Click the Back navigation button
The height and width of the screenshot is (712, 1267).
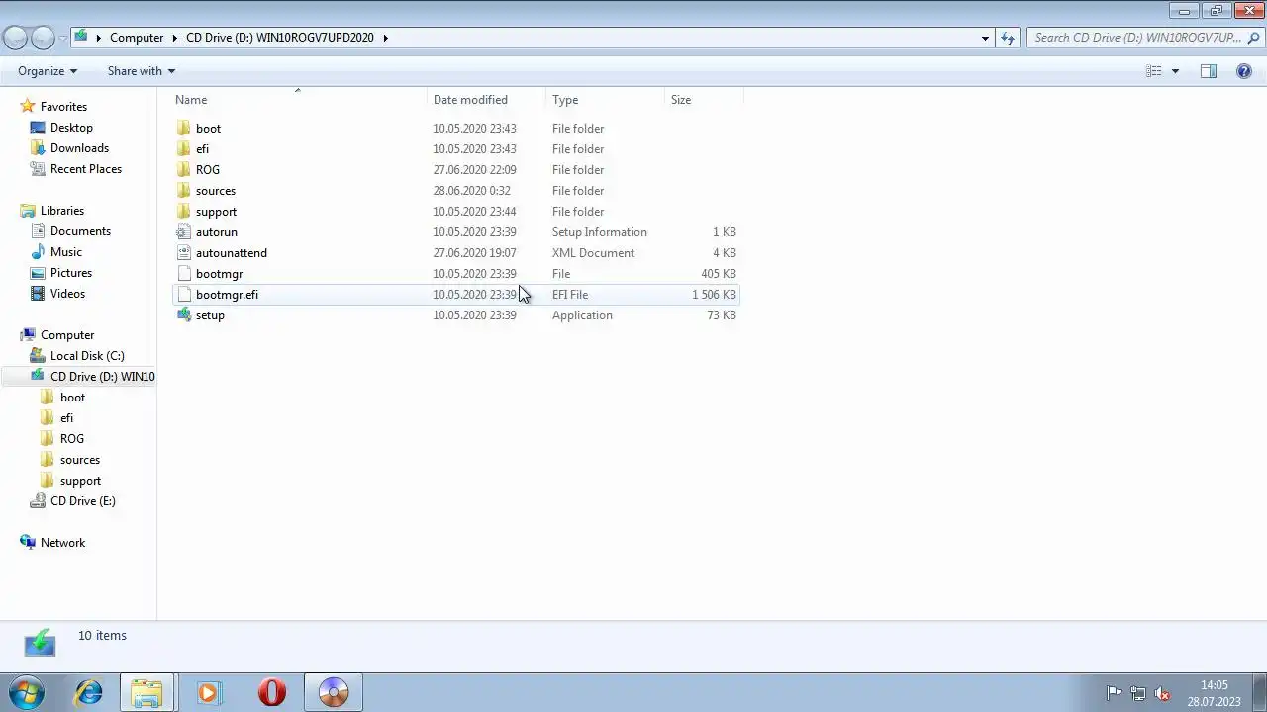click(x=15, y=38)
